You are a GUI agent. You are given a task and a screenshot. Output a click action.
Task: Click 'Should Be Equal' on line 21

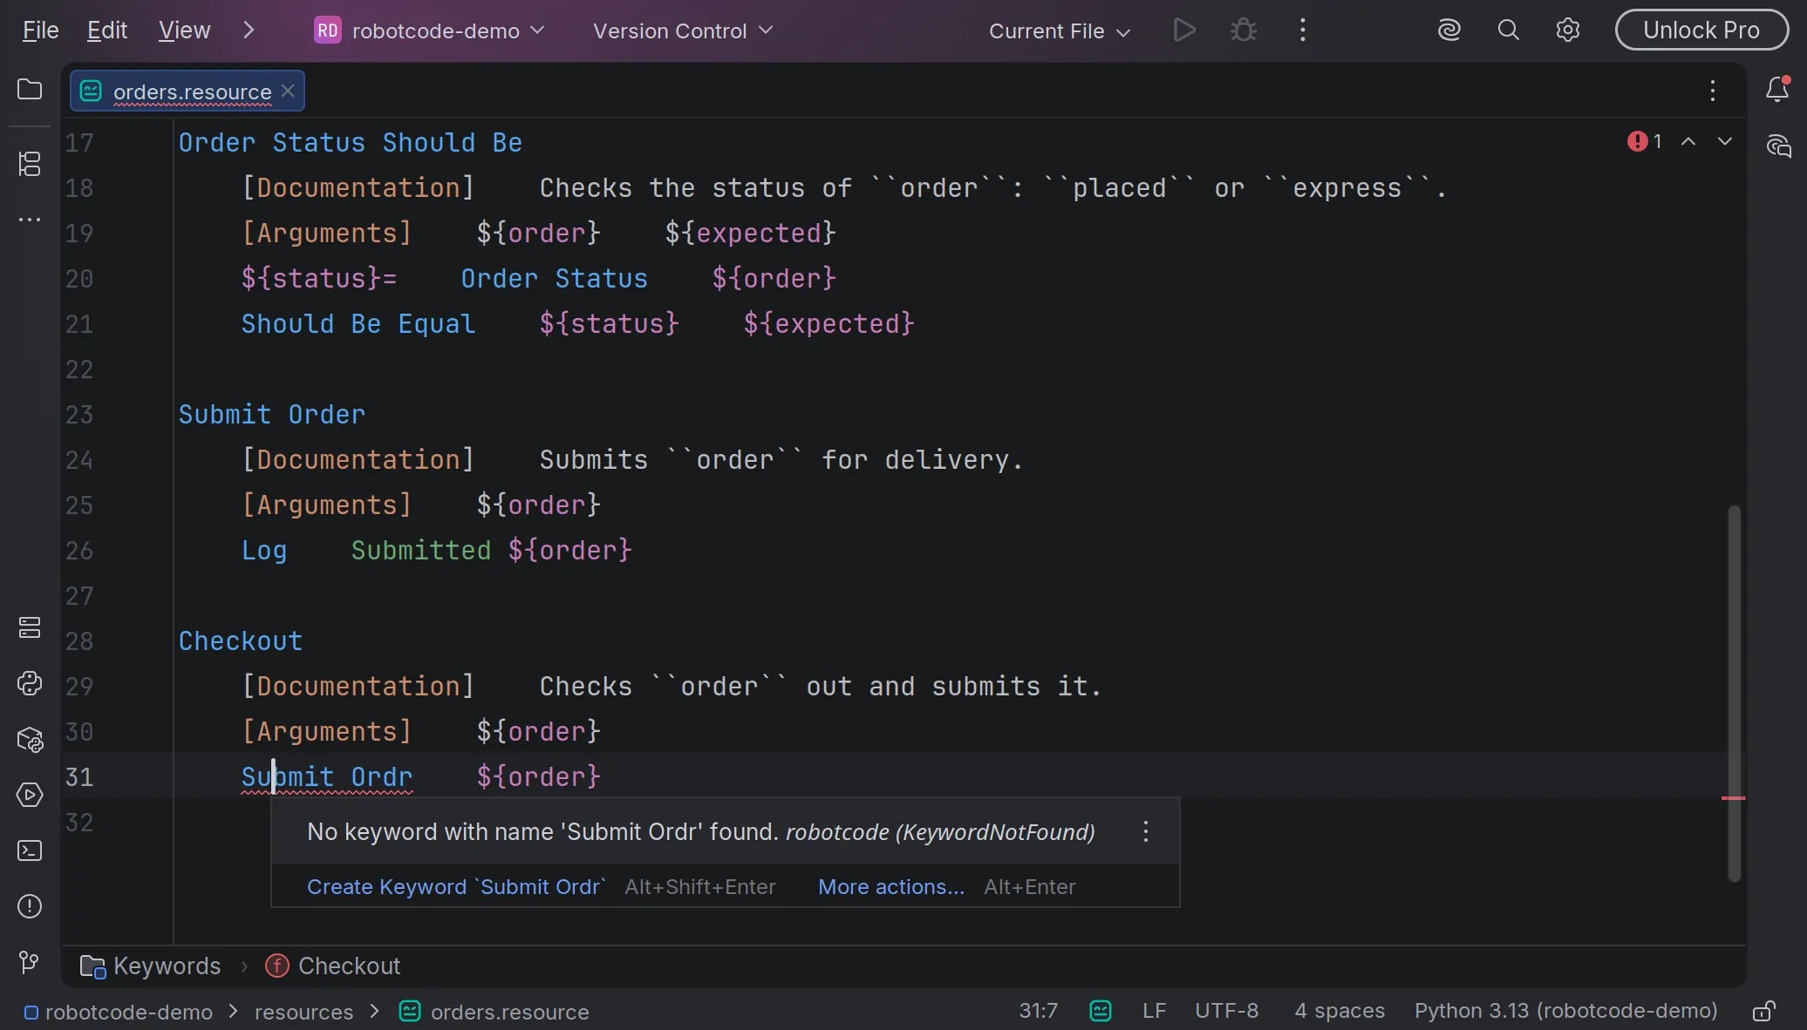(x=358, y=323)
